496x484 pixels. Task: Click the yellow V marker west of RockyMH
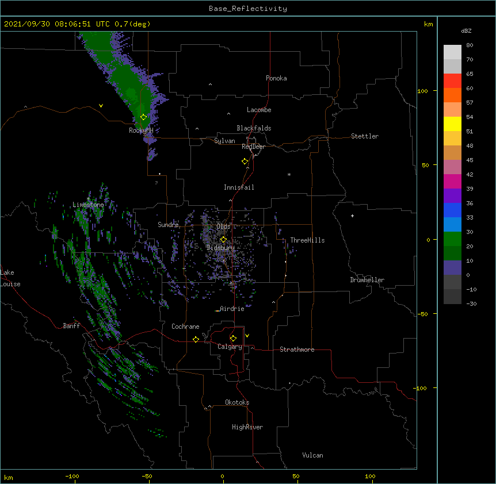pyautogui.click(x=101, y=106)
